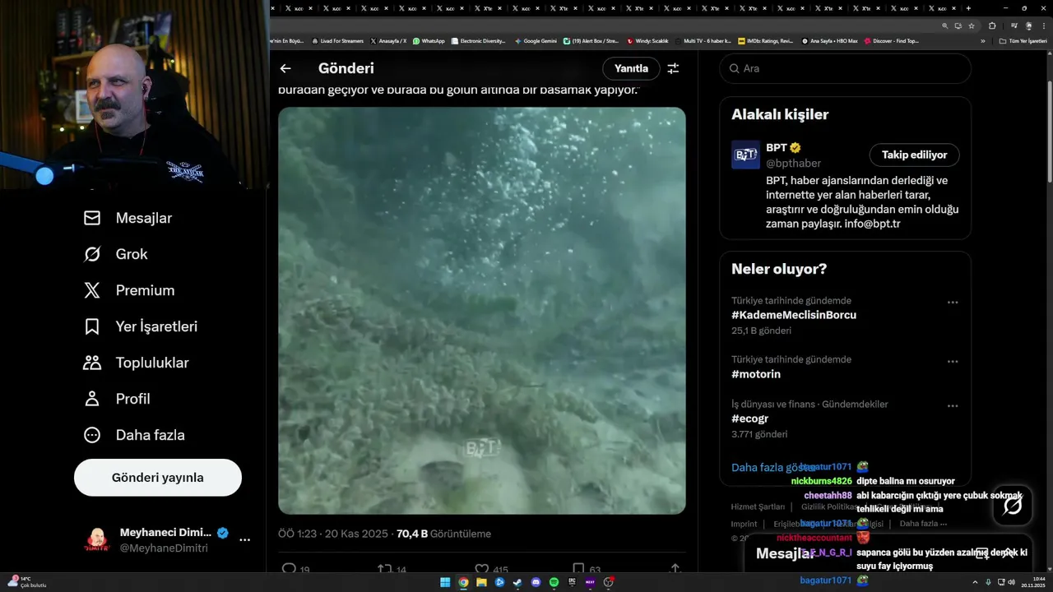Open Yer İşaretleri bookmarks
The height and width of the screenshot is (592, 1053).
tap(140, 326)
